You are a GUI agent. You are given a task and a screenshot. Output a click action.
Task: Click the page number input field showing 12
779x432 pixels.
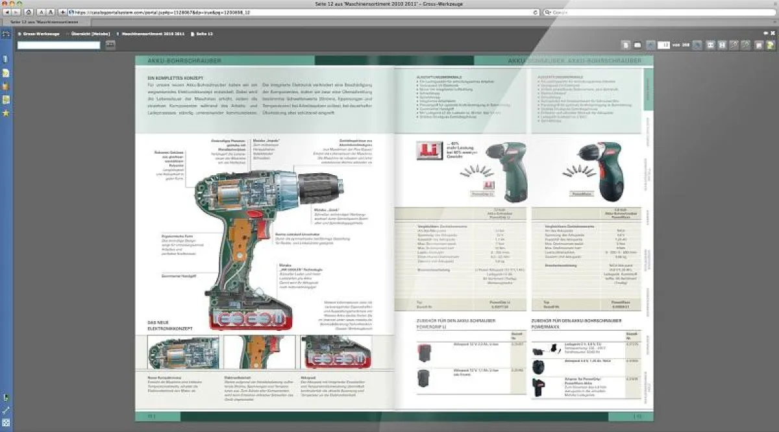(x=663, y=45)
